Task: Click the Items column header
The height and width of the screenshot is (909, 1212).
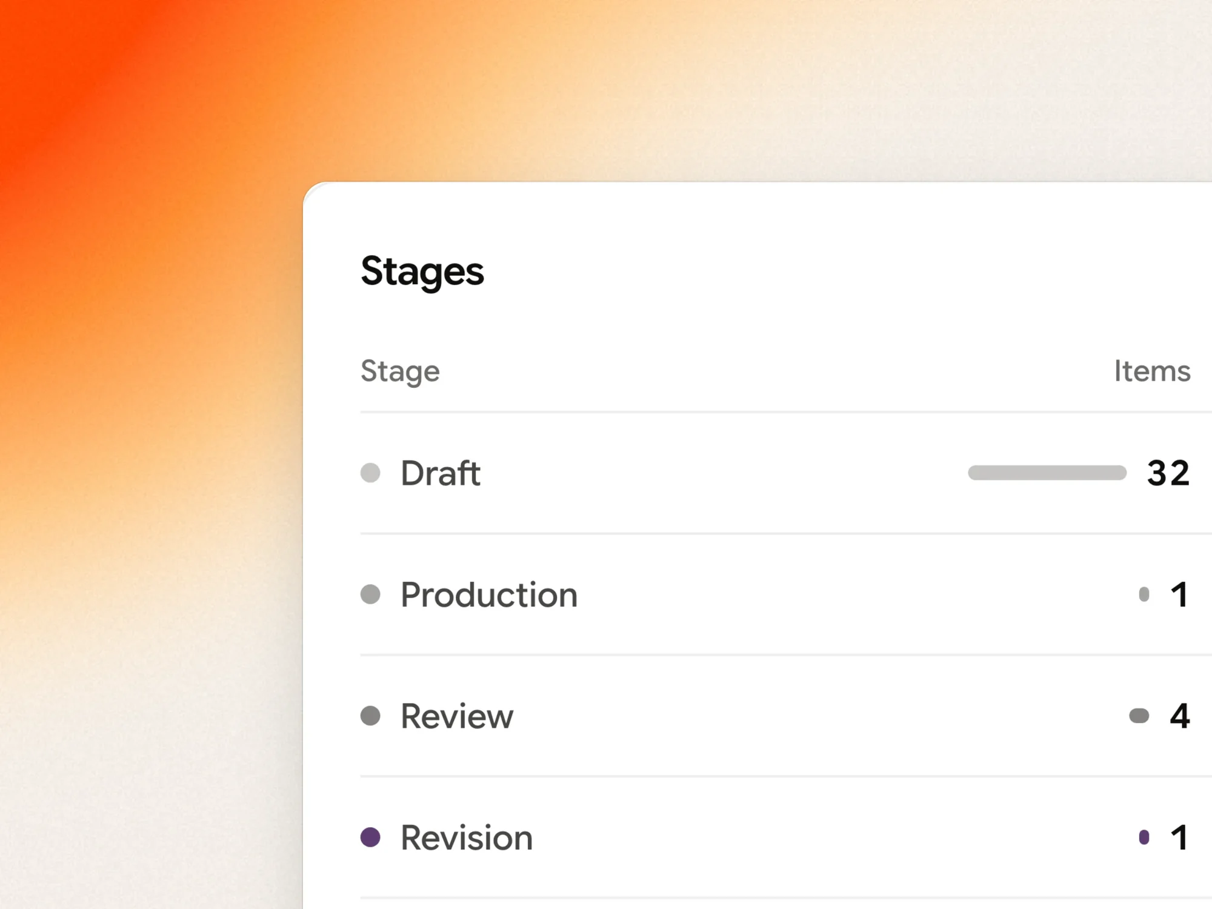Action: pos(1153,371)
